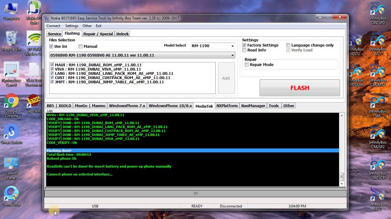
Task: Click the "Disconnected" status bar entry
Action: [x=231, y=206]
